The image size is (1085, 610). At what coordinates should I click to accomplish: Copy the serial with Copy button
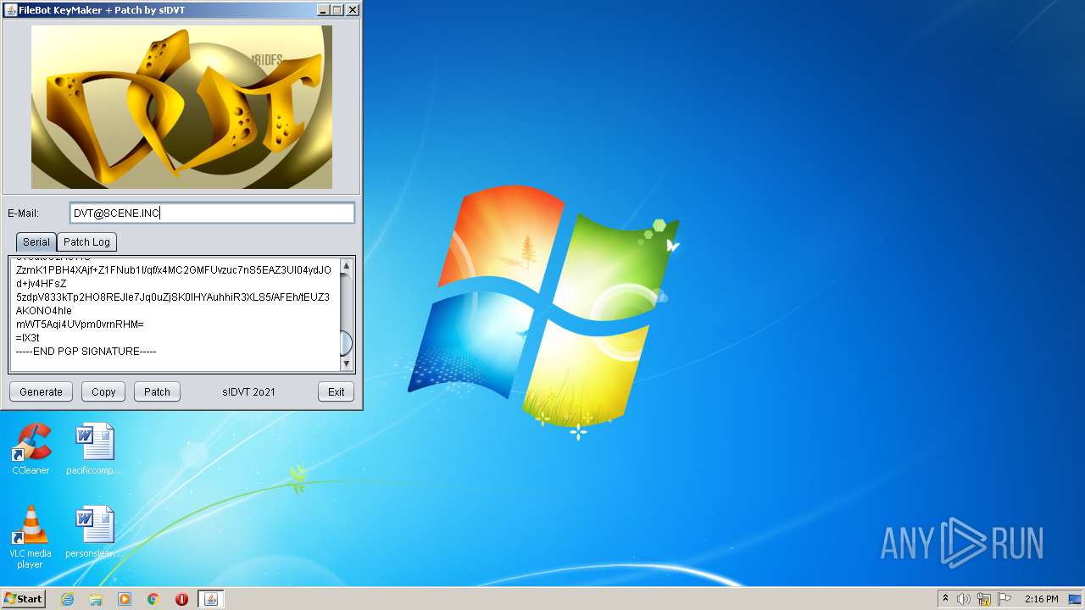(103, 391)
